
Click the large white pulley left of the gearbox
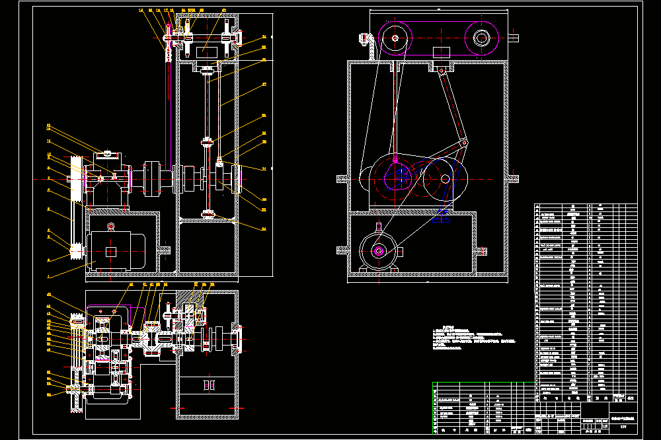click(x=76, y=178)
